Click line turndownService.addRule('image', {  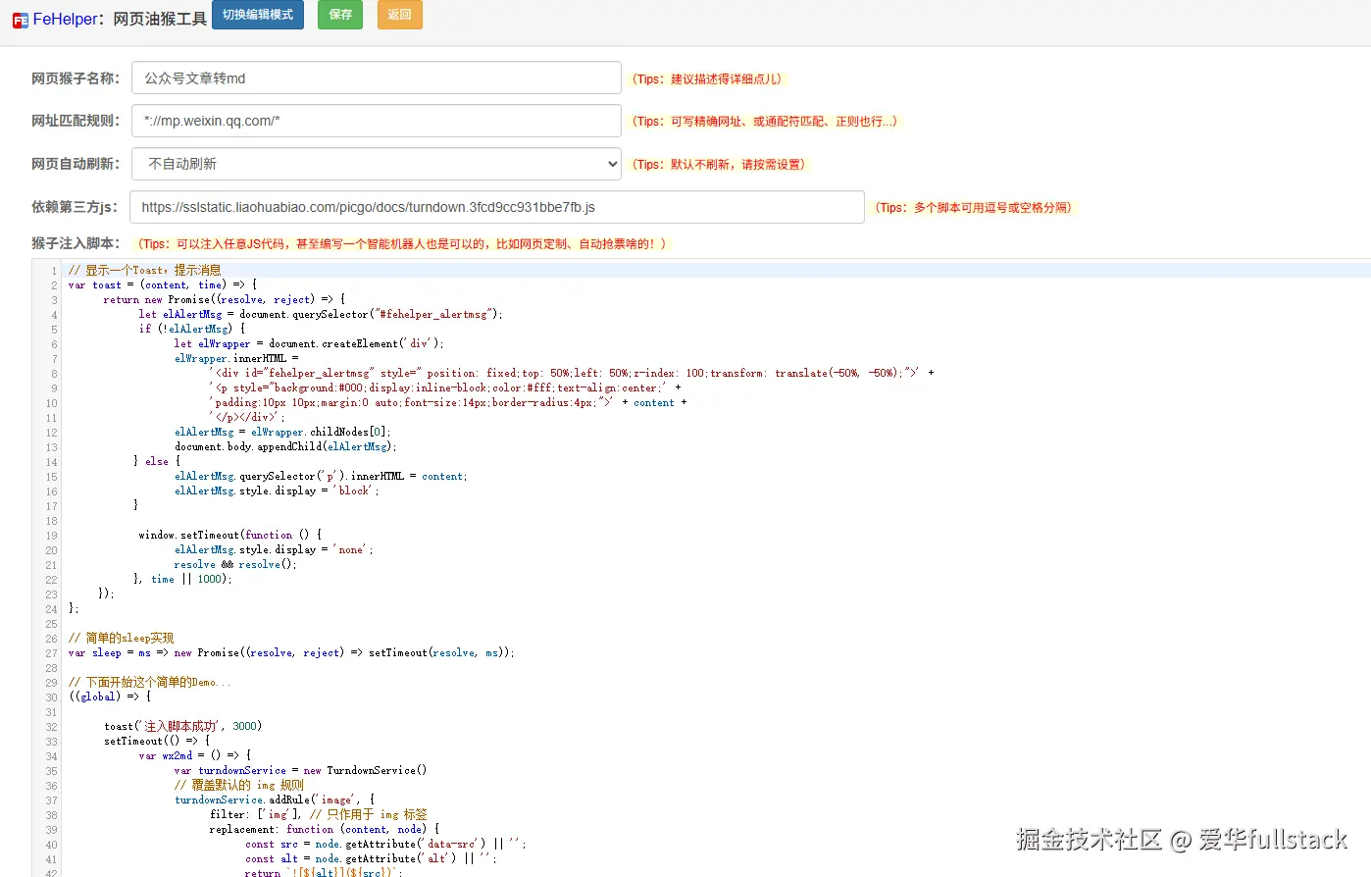pyautogui.click(x=275, y=800)
